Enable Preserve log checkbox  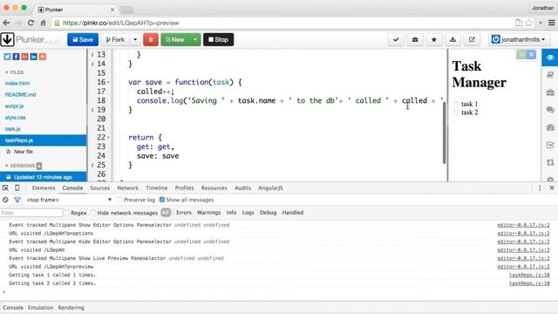(120, 200)
